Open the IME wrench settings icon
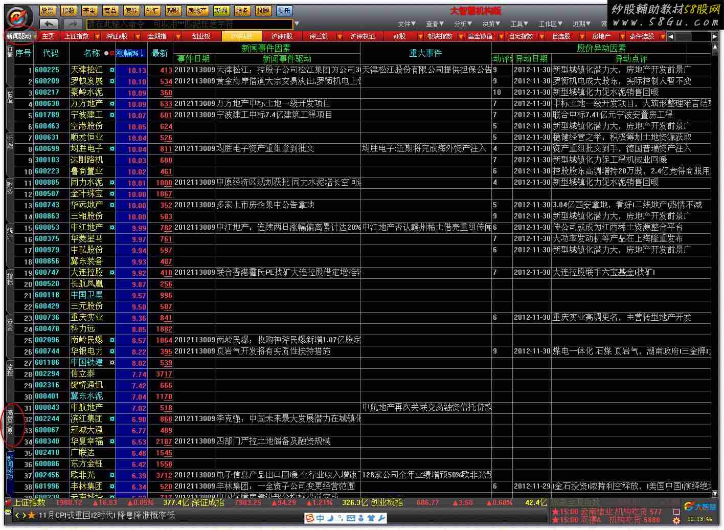Viewport: 724px width, 530px height. click(381, 518)
